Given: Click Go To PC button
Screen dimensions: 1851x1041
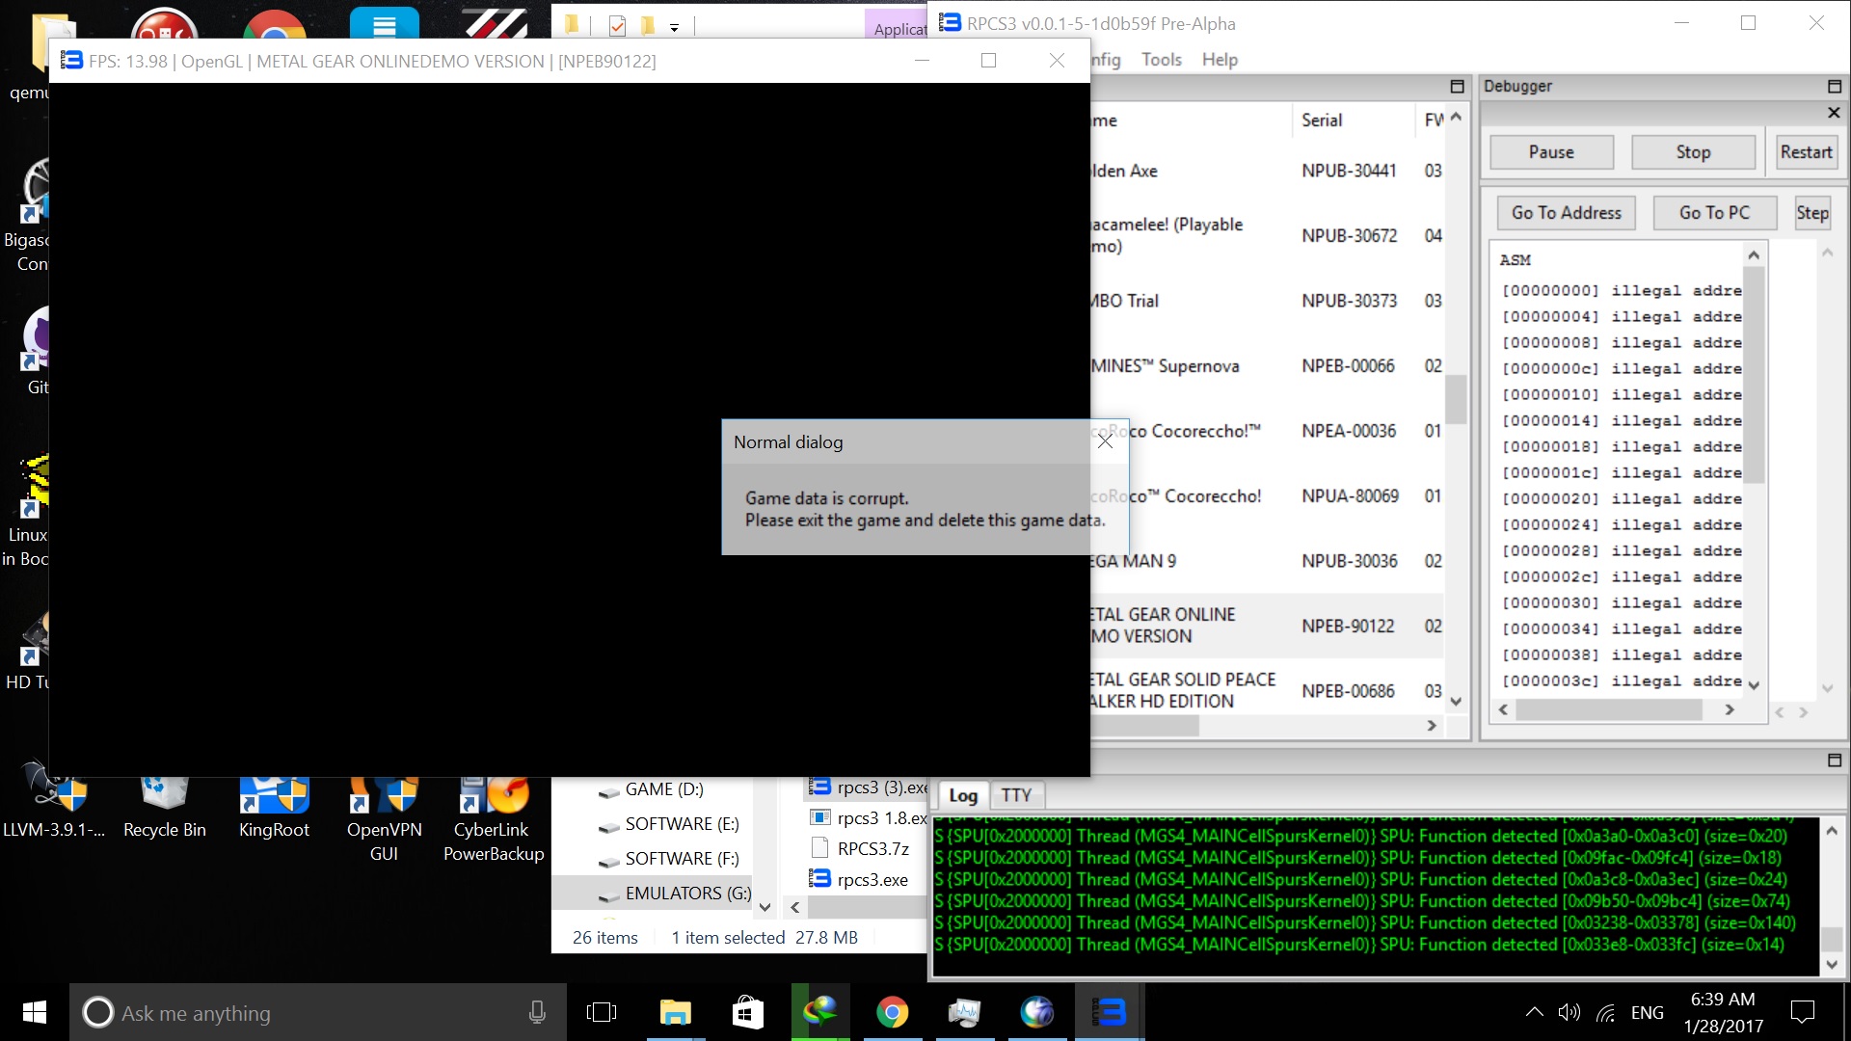Looking at the screenshot, I should [x=1713, y=213].
